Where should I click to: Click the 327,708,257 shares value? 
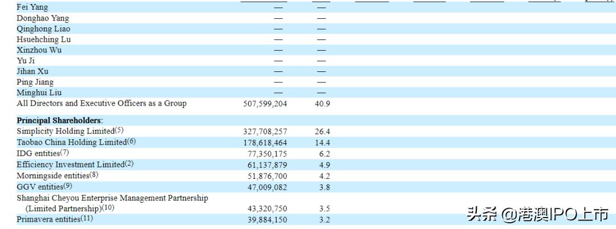click(x=265, y=132)
